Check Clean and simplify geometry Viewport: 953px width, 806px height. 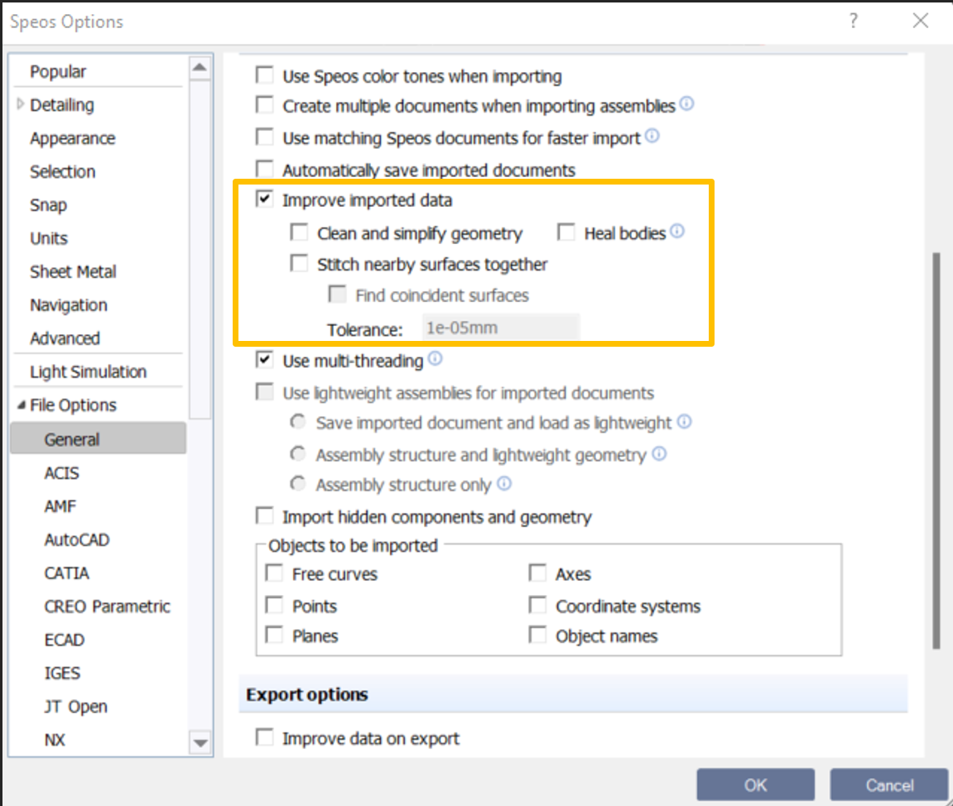click(x=299, y=233)
